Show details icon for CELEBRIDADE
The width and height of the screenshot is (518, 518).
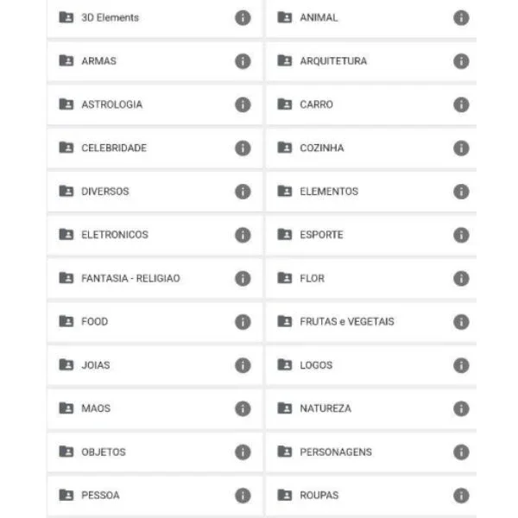point(243,148)
